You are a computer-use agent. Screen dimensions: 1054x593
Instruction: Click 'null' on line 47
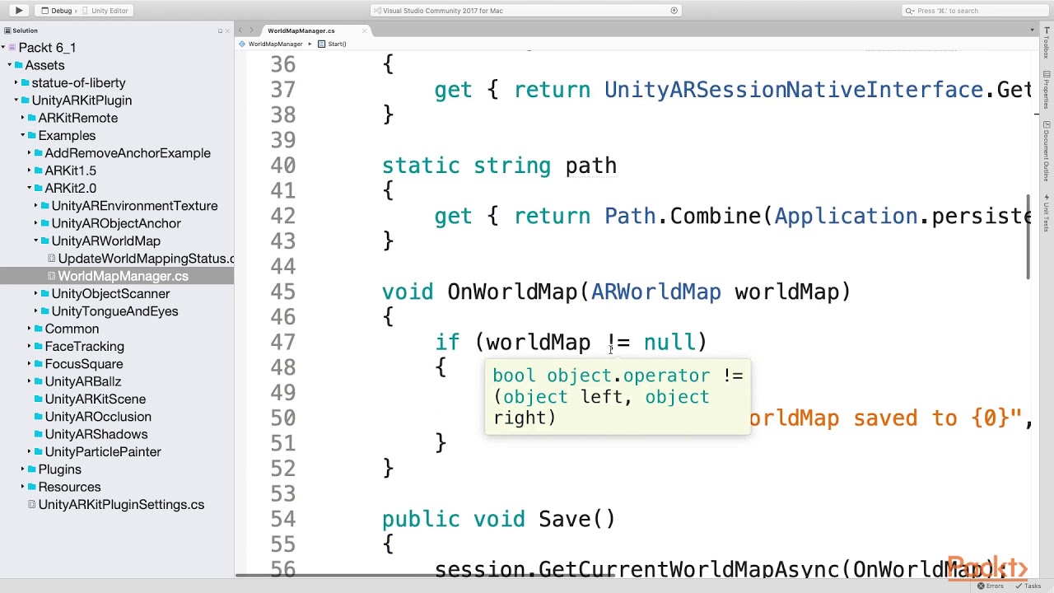point(669,342)
